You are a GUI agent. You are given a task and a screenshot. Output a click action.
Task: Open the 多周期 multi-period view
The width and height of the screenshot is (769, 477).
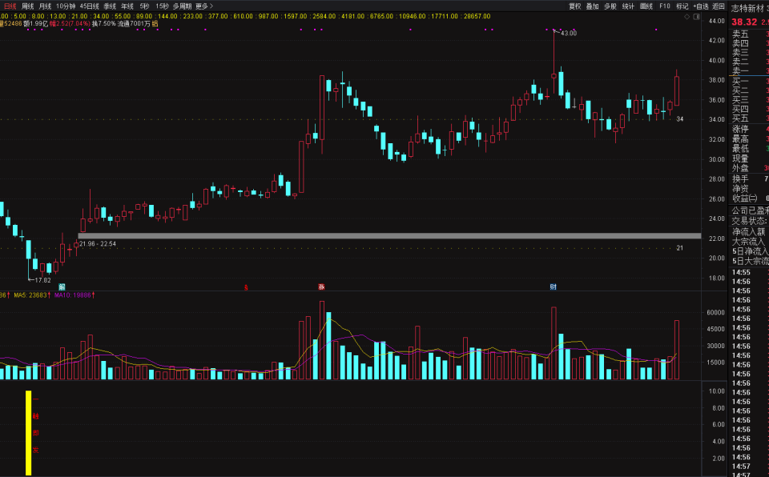coord(182,6)
